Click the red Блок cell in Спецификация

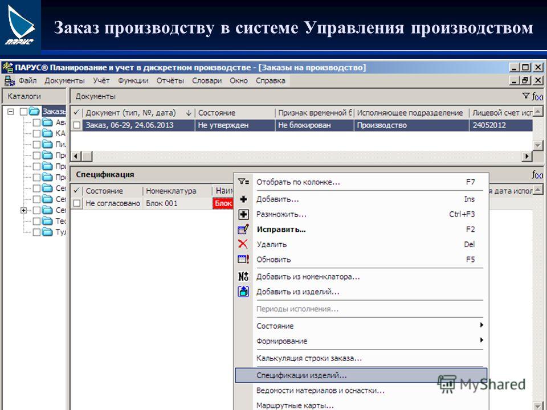coord(223,203)
